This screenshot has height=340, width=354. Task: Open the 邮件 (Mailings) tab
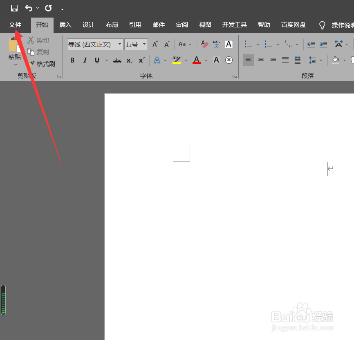click(159, 25)
